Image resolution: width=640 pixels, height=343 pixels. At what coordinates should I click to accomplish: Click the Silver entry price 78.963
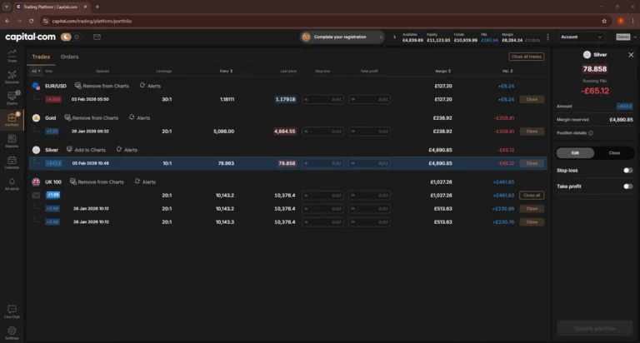pos(226,163)
